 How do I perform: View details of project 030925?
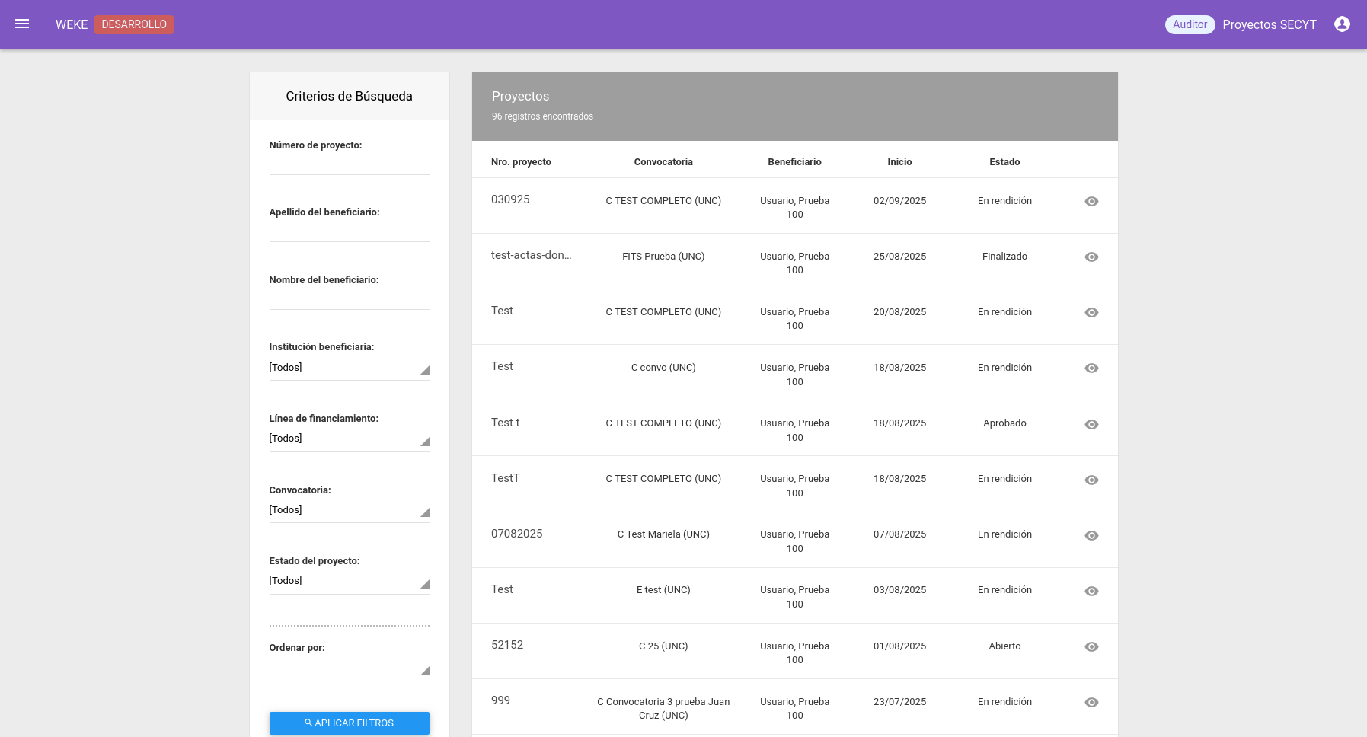coord(1091,202)
